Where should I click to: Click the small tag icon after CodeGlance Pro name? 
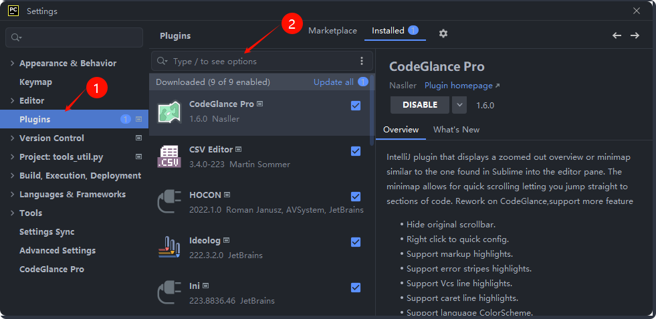(x=260, y=104)
